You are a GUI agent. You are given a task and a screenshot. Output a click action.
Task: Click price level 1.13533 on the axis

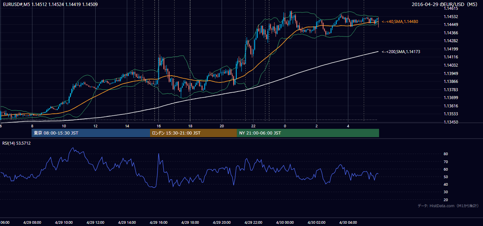(x=451, y=114)
